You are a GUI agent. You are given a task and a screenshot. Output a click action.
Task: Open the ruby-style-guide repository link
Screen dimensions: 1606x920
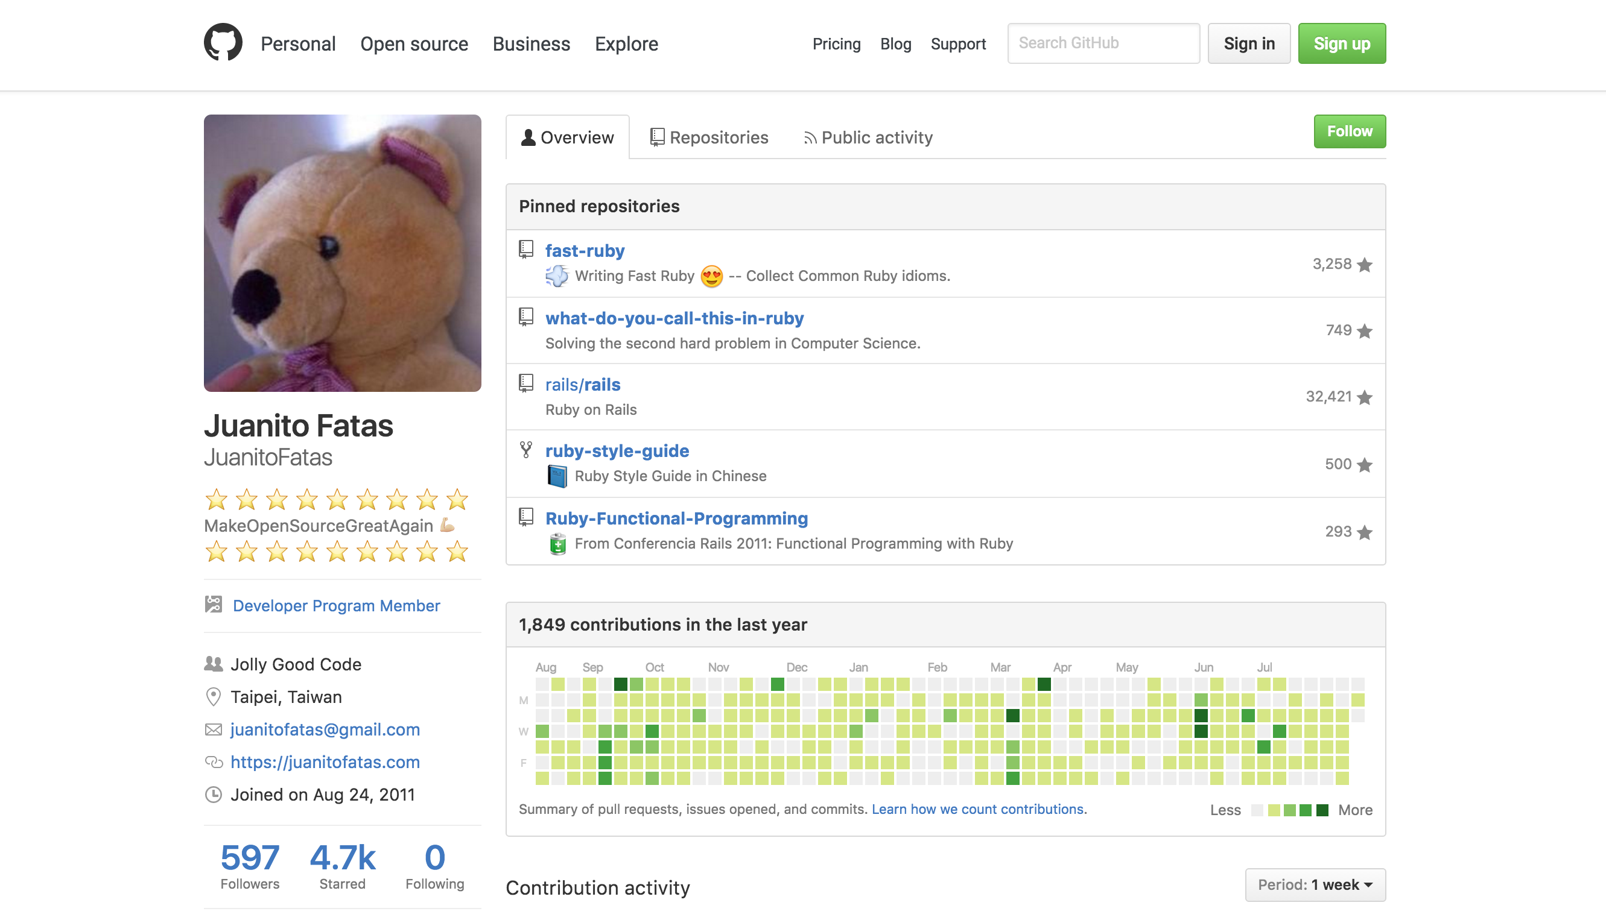tap(617, 450)
